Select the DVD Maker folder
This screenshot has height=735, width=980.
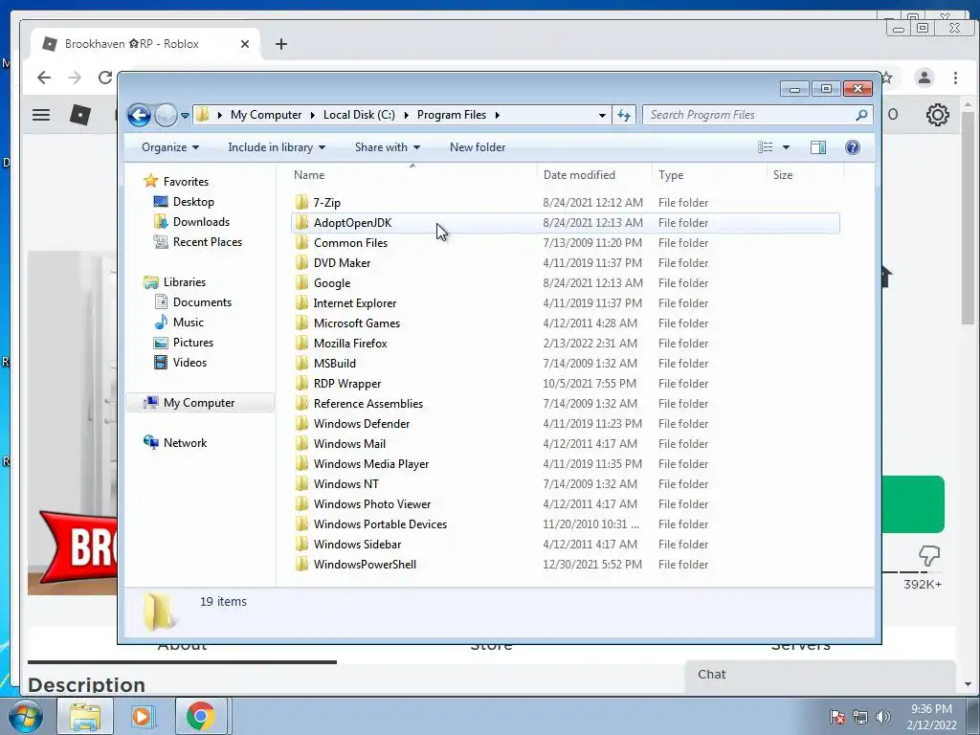(x=565, y=263)
